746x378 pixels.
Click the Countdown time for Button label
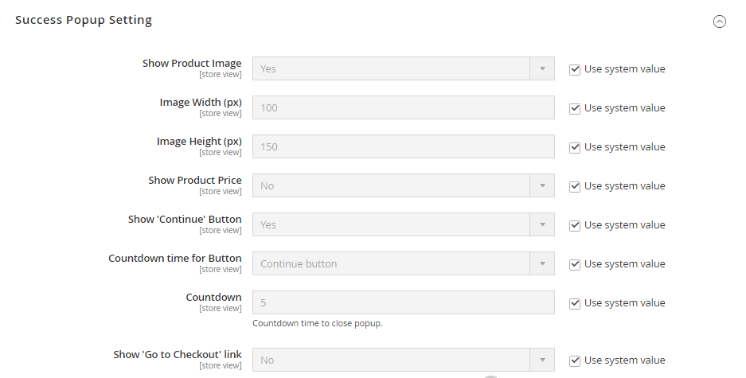pyautogui.click(x=175, y=259)
